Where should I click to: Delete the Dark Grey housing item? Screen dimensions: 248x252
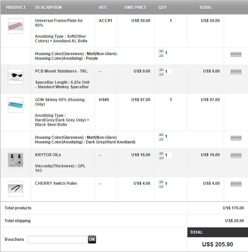pos(236,138)
